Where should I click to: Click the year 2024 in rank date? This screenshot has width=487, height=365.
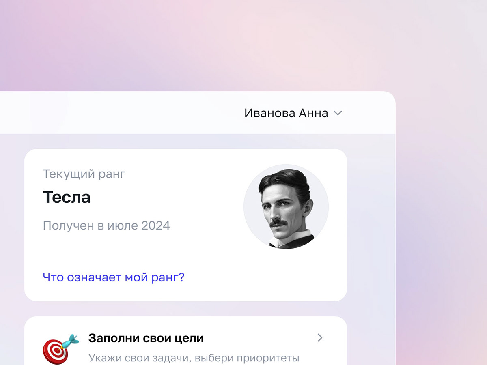(x=155, y=225)
